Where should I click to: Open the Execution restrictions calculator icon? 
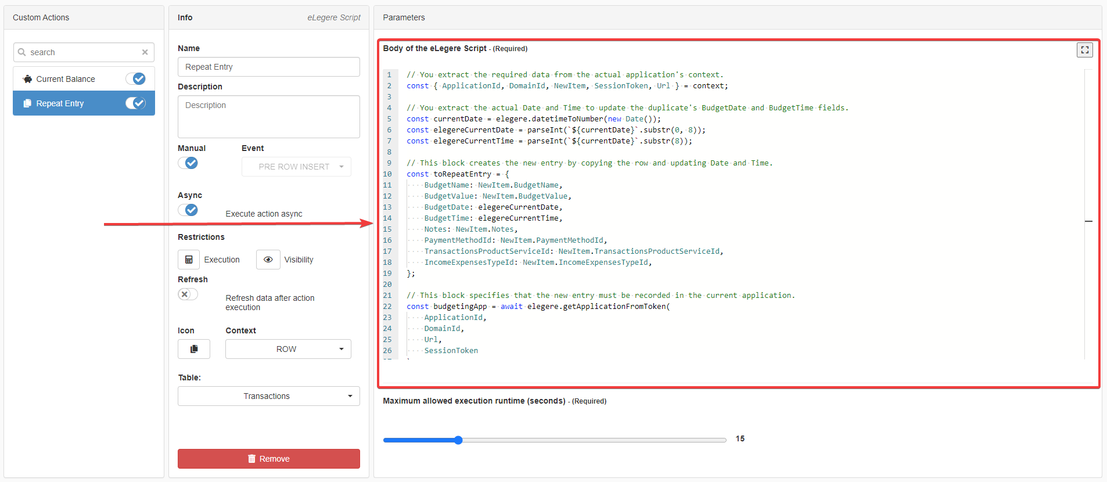click(189, 260)
